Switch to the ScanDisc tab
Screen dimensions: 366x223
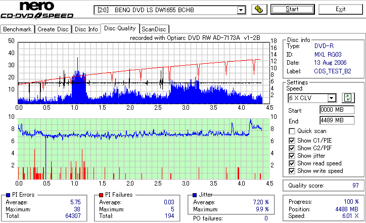tap(154, 29)
